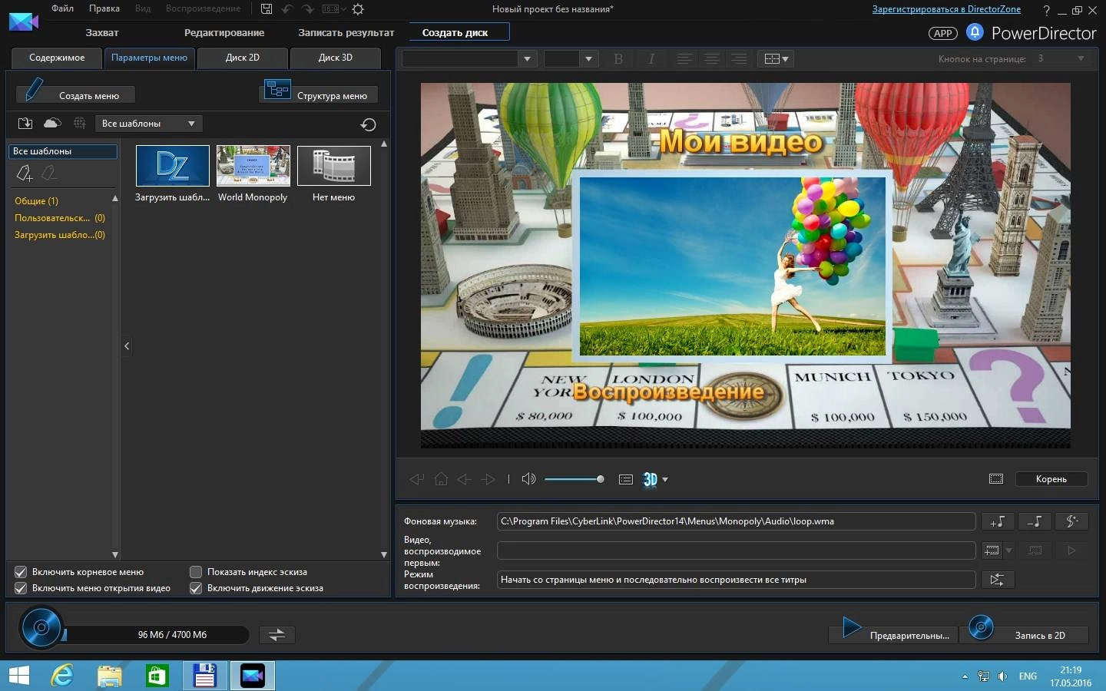Click the floppy disk app on taskbar
The height and width of the screenshot is (691, 1106).
coord(205,676)
